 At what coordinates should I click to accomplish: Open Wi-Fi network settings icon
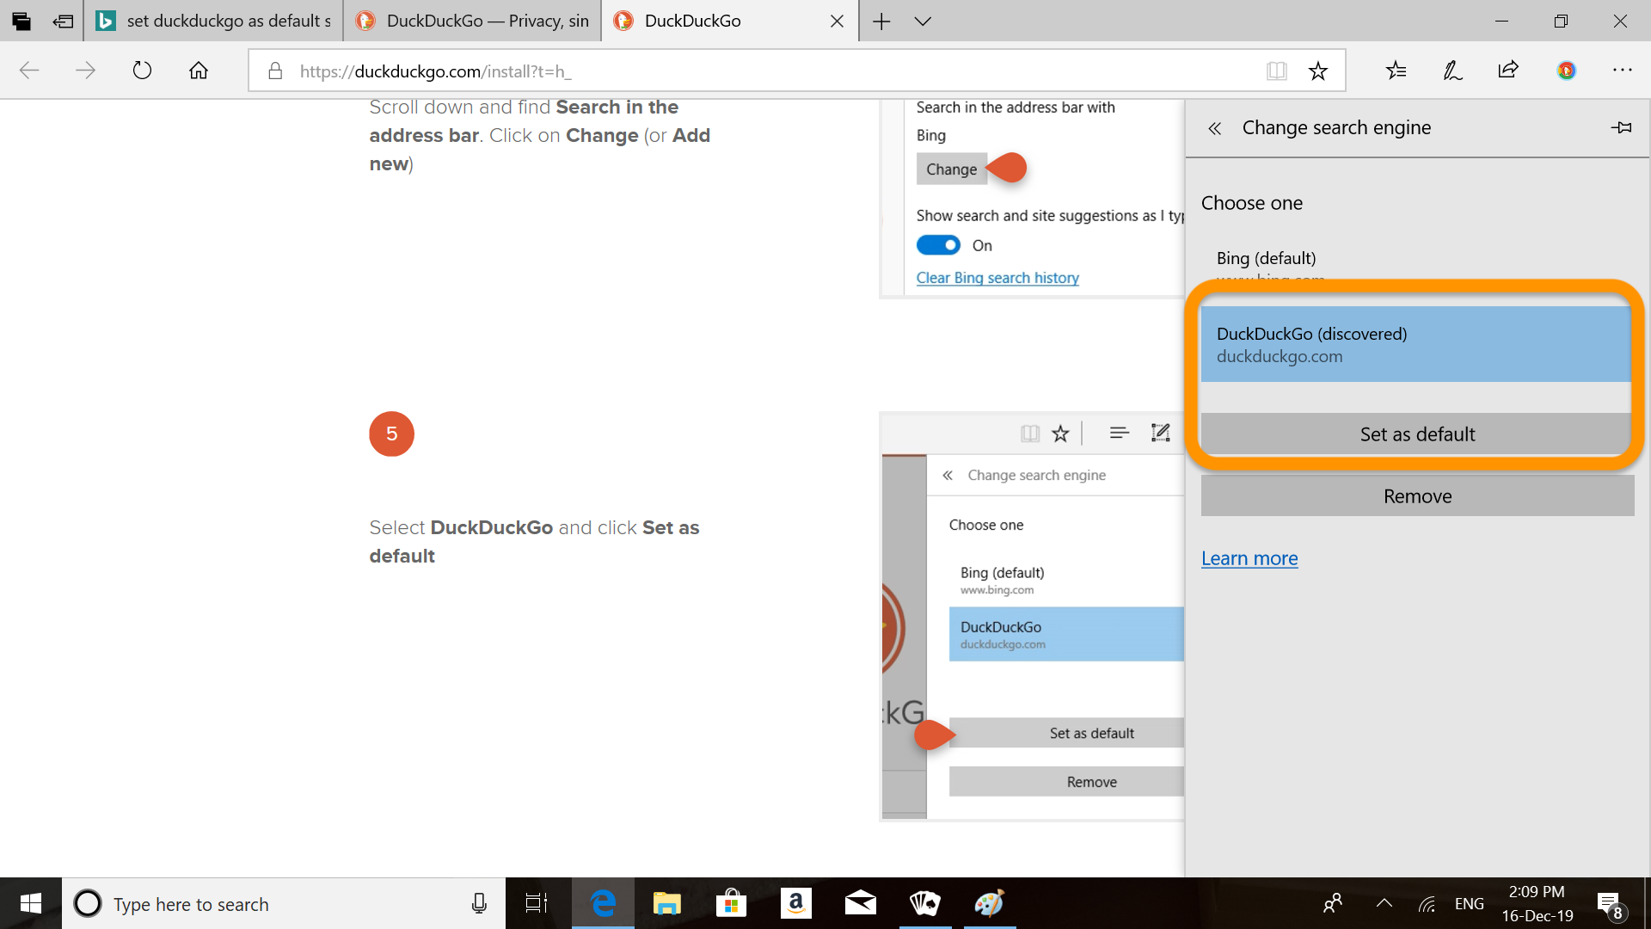coord(1427,903)
